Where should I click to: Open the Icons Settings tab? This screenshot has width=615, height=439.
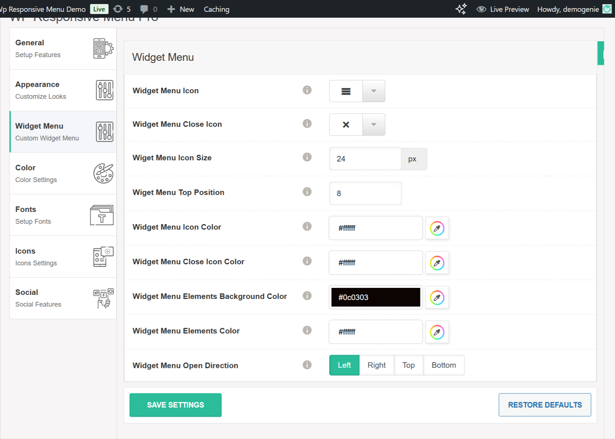(63, 257)
